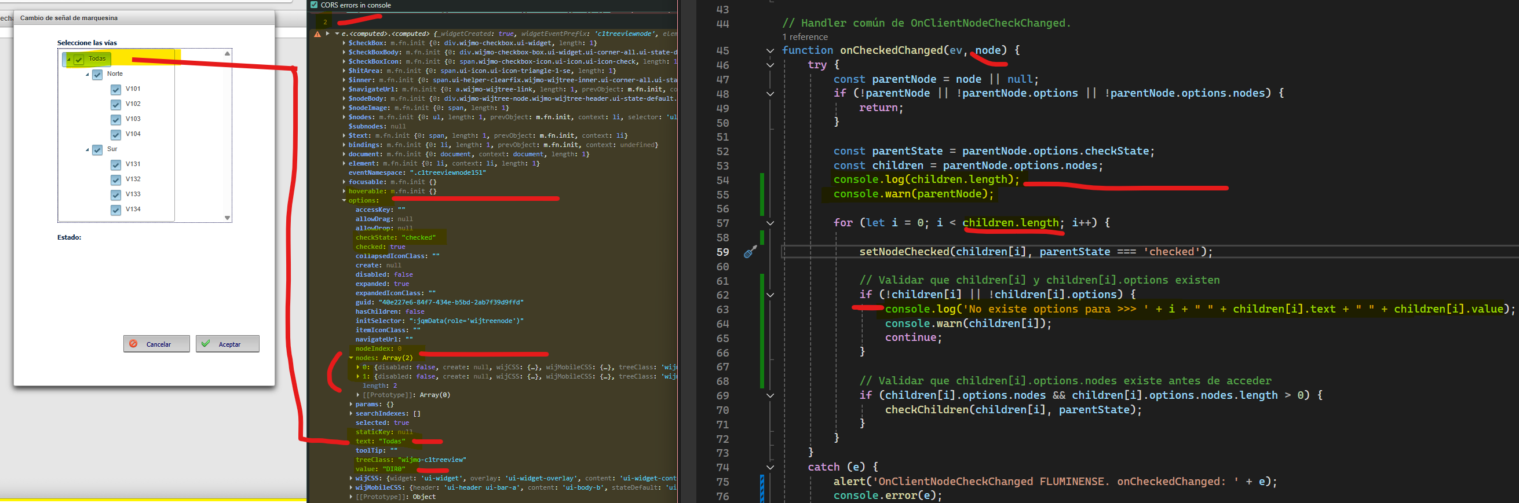Viewport: 1519px width, 503px height.
Task: Expand the $navigateUrl property
Action: pos(344,90)
